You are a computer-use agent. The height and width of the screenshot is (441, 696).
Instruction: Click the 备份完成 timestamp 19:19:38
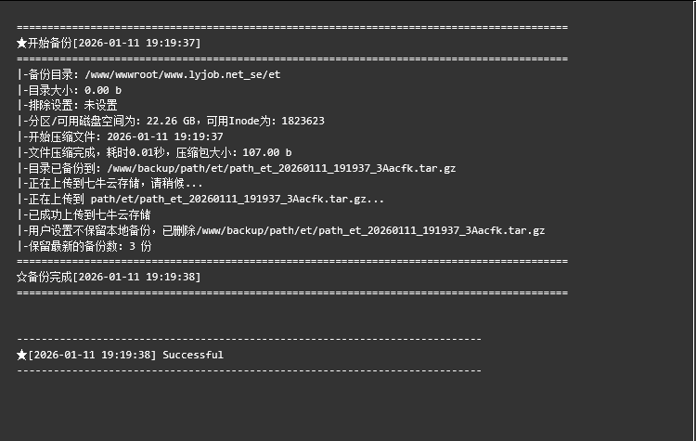pyautogui.click(x=172, y=277)
